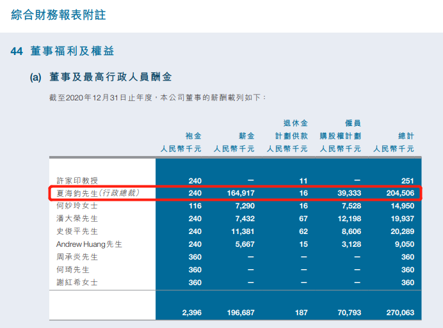This screenshot has height=328, width=443.
Task: Select the 薪金 column header
Action: point(246,136)
